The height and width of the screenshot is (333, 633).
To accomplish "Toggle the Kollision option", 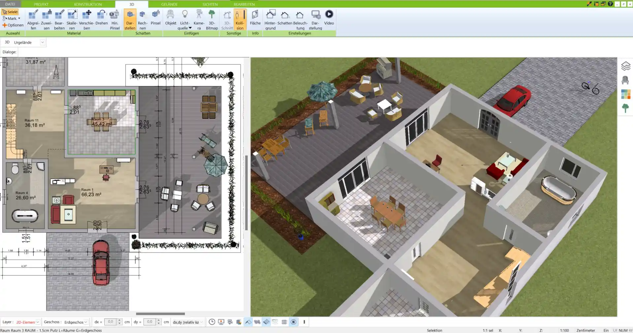I will click(240, 20).
